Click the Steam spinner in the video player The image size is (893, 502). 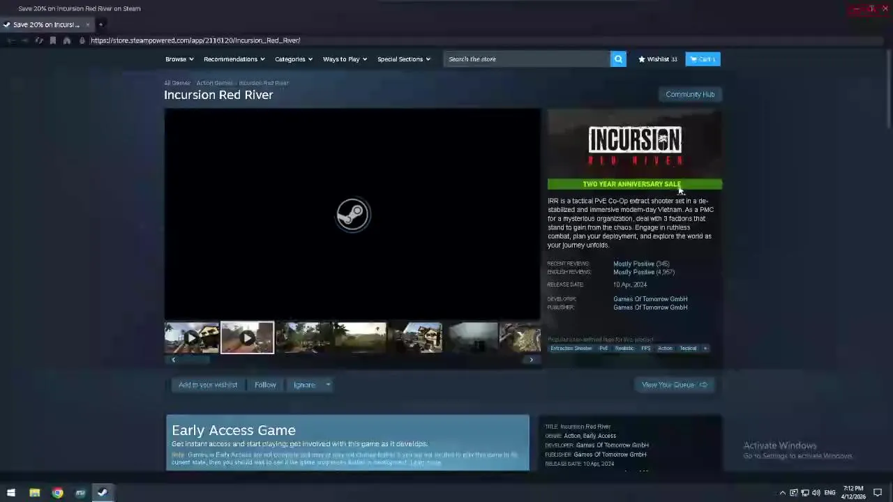coord(352,214)
